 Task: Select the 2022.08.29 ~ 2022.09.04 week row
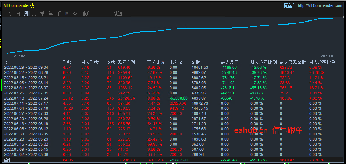[x=173, y=67]
